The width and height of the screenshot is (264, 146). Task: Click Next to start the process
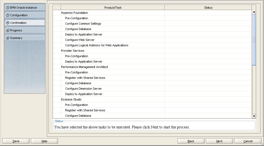219,141
